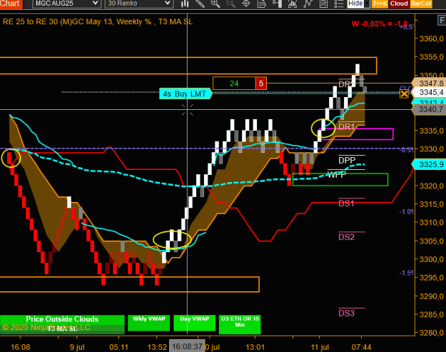Open the MGC AUG25 instrument dropdown

point(66,4)
